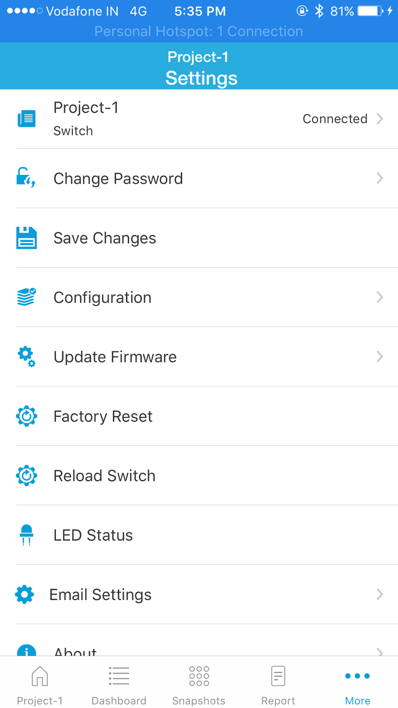Expand the Update Firmware chevron
Image resolution: width=398 pixels, height=708 pixels.
pos(380,356)
